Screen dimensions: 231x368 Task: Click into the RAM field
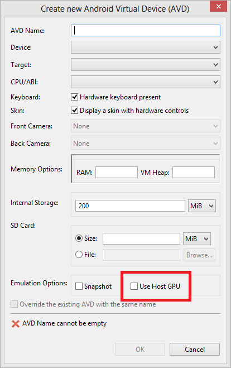tap(117, 172)
